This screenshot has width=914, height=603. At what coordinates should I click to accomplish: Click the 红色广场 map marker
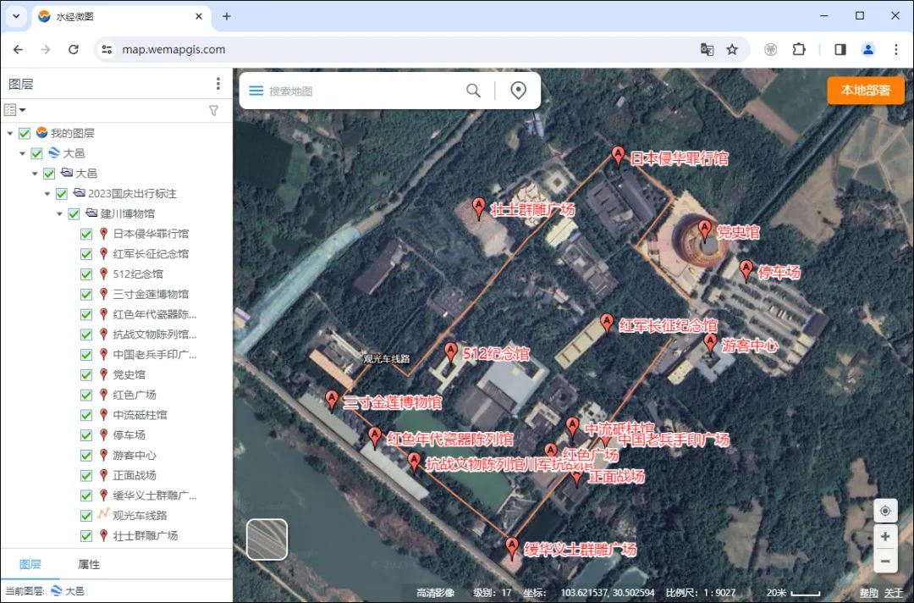tap(551, 451)
